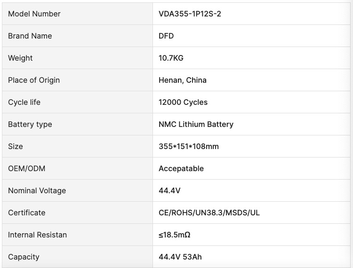Click the OEM/ODM label
Viewport: 353px width, 268px height.
point(26,169)
